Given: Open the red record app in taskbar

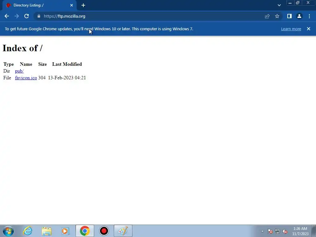Looking at the screenshot, I should click(x=104, y=231).
